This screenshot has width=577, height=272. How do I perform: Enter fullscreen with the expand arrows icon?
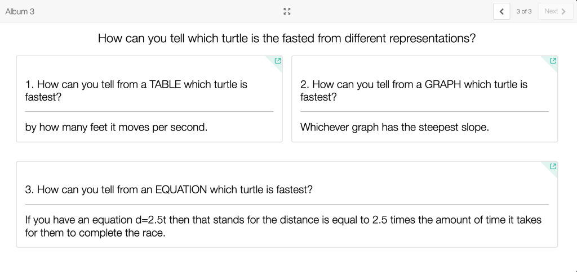(x=287, y=11)
